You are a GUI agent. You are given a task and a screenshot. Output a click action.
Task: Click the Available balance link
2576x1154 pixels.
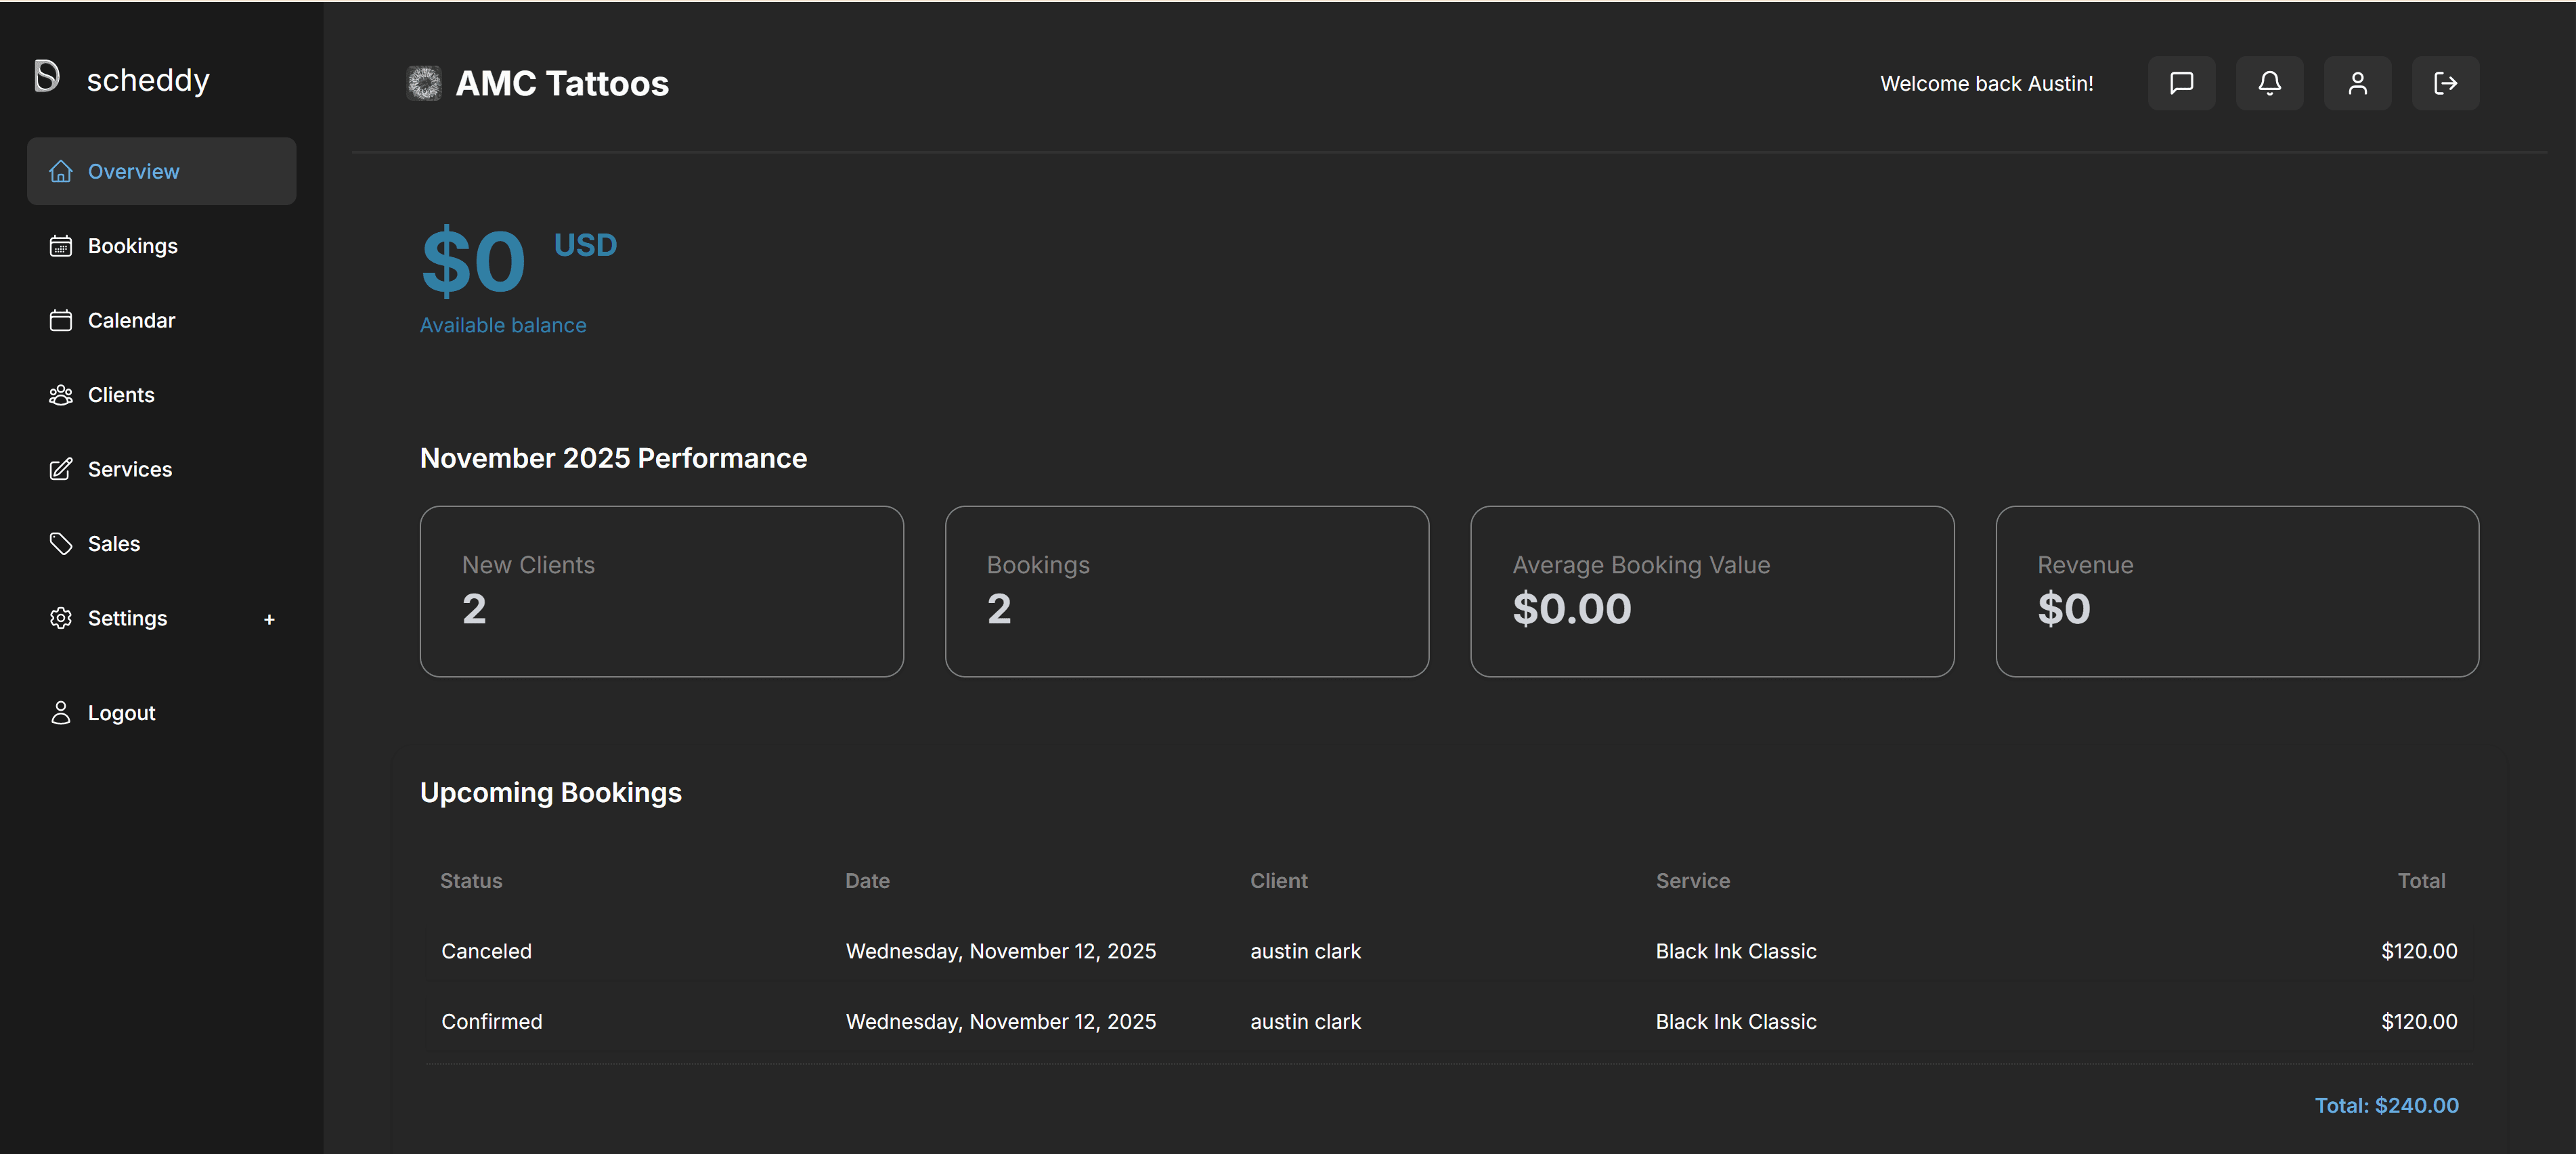click(x=503, y=326)
